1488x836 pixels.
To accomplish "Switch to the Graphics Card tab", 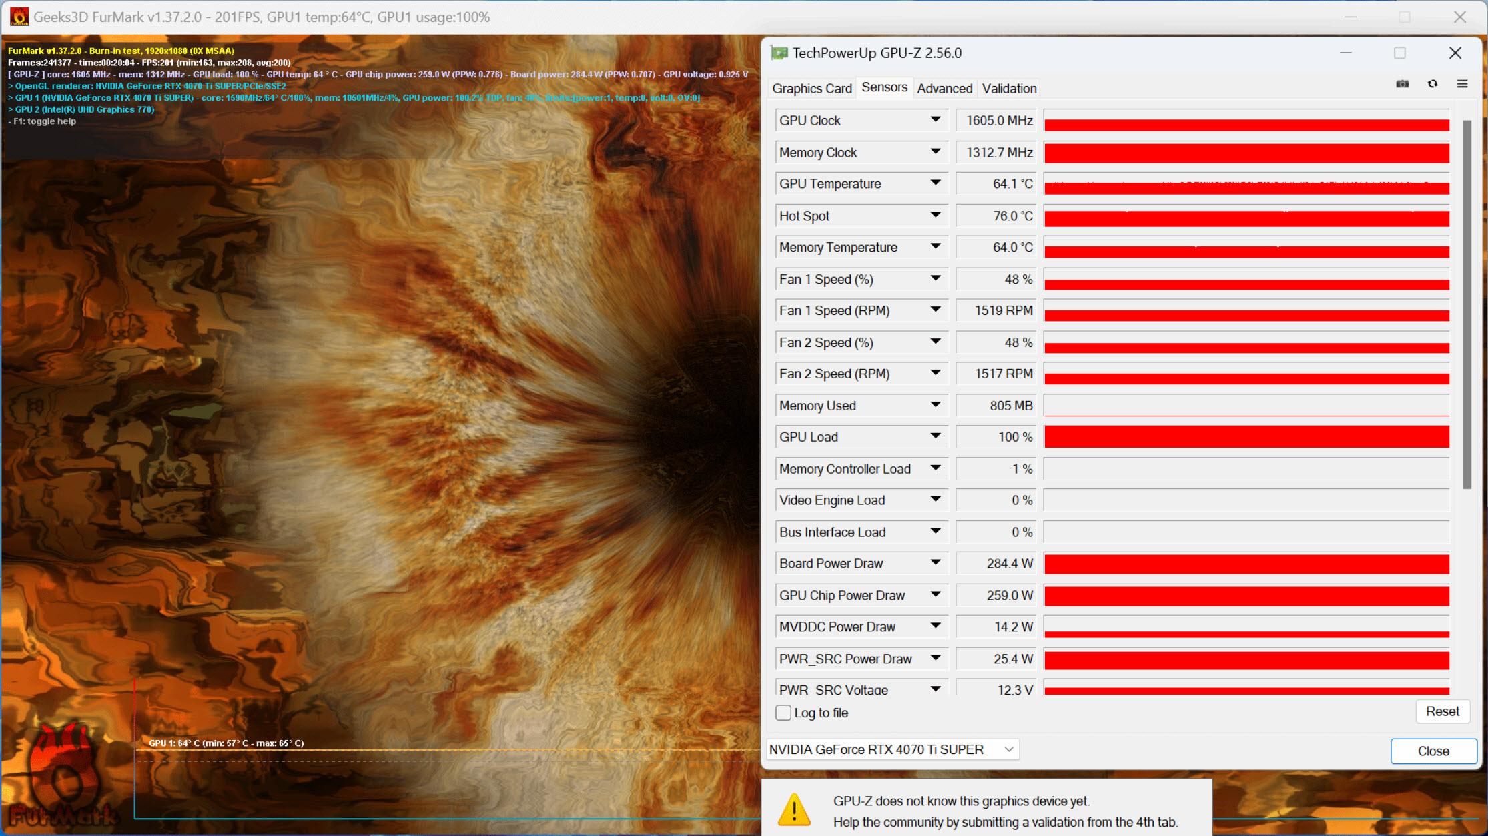I will click(x=813, y=88).
